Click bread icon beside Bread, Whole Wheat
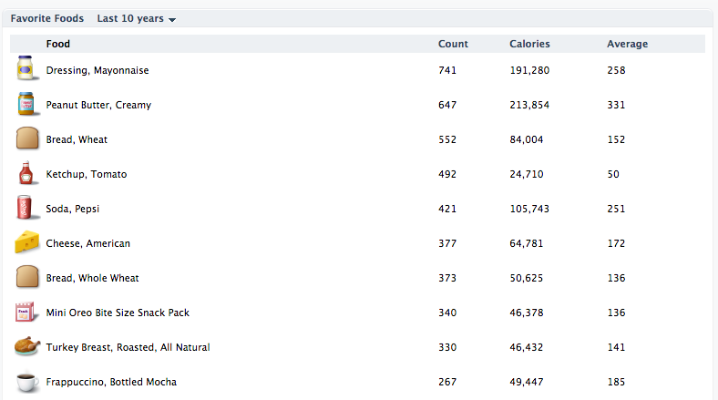The height and width of the screenshot is (400, 718). (x=27, y=277)
